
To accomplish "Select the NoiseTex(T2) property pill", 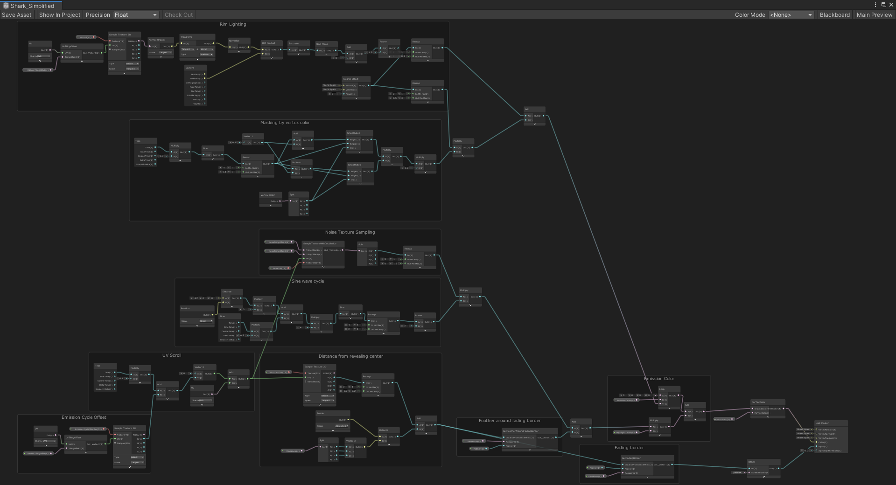I will pos(280,268).
